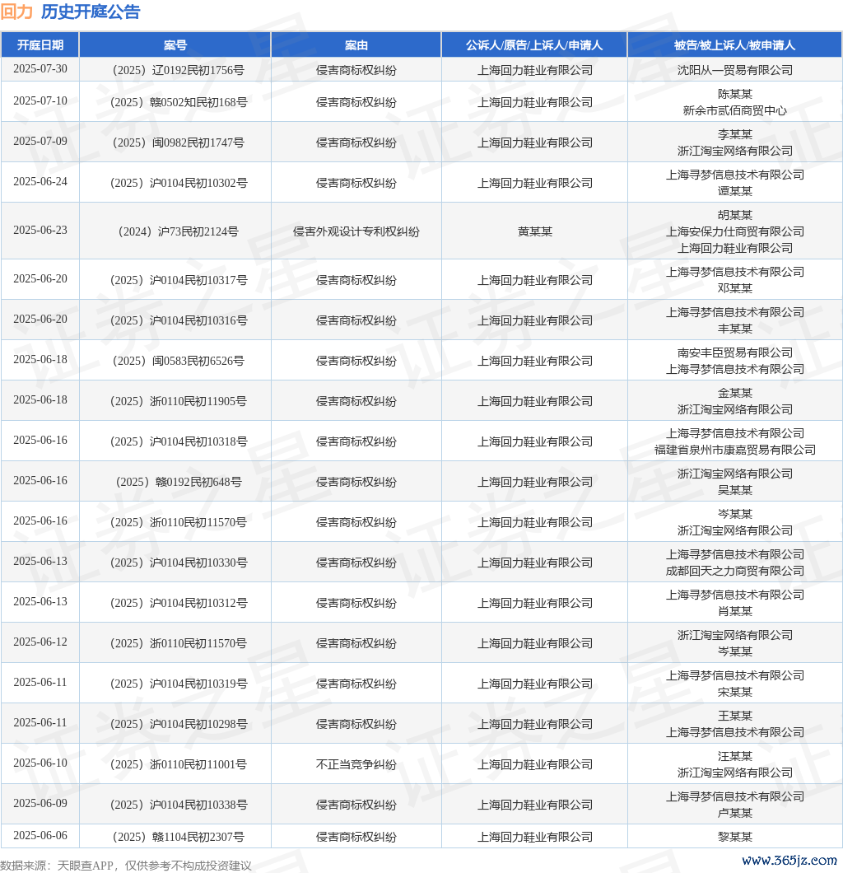Select defendant name 金某某
Screen dimensions: 843x873
[x=735, y=393]
